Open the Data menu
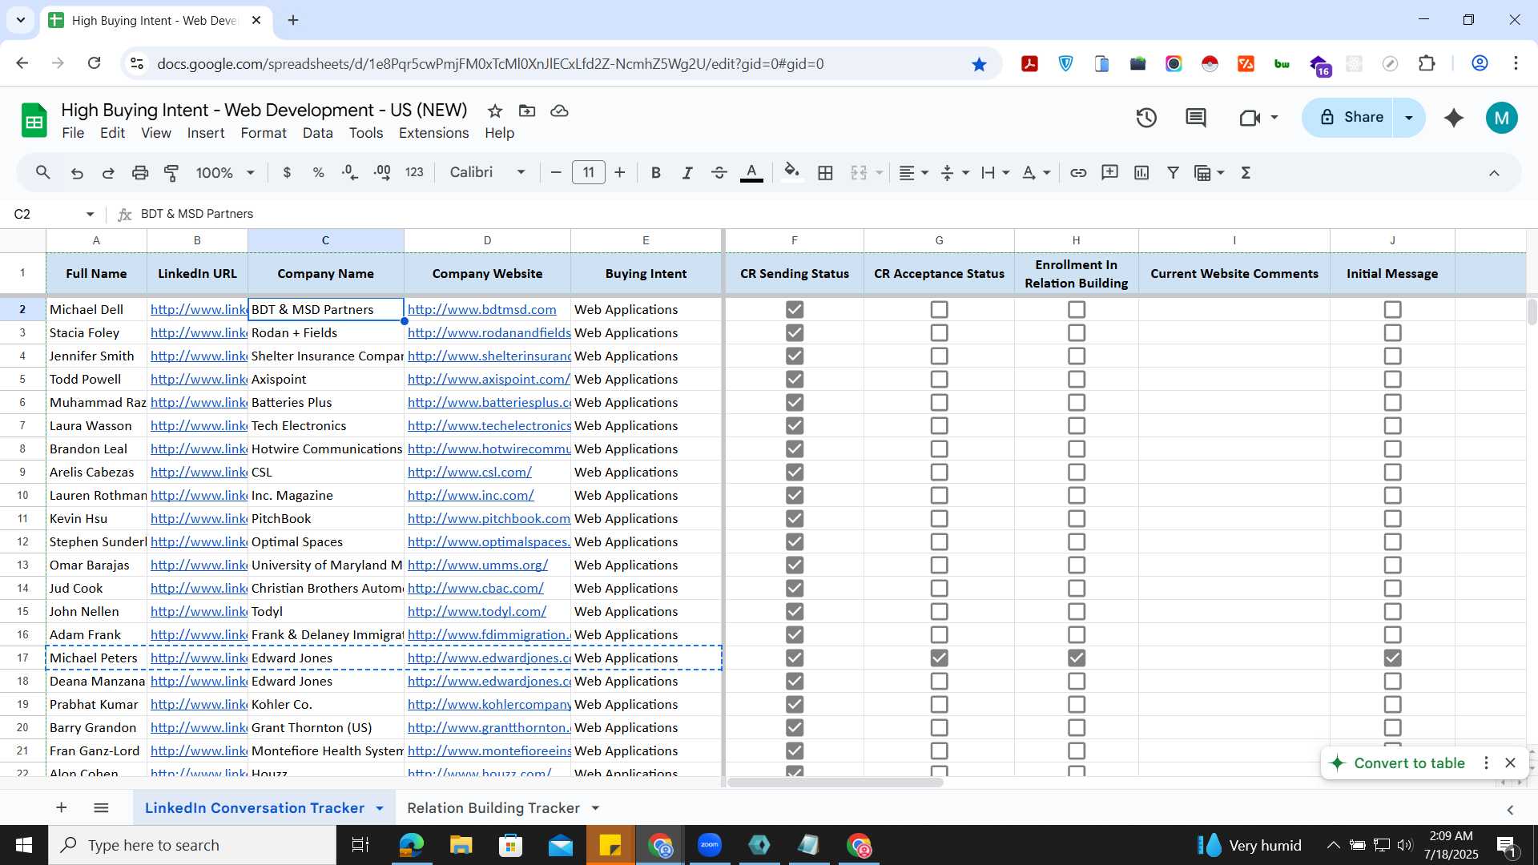This screenshot has width=1538, height=865. click(x=317, y=133)
